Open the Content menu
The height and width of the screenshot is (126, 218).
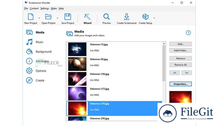34,9
